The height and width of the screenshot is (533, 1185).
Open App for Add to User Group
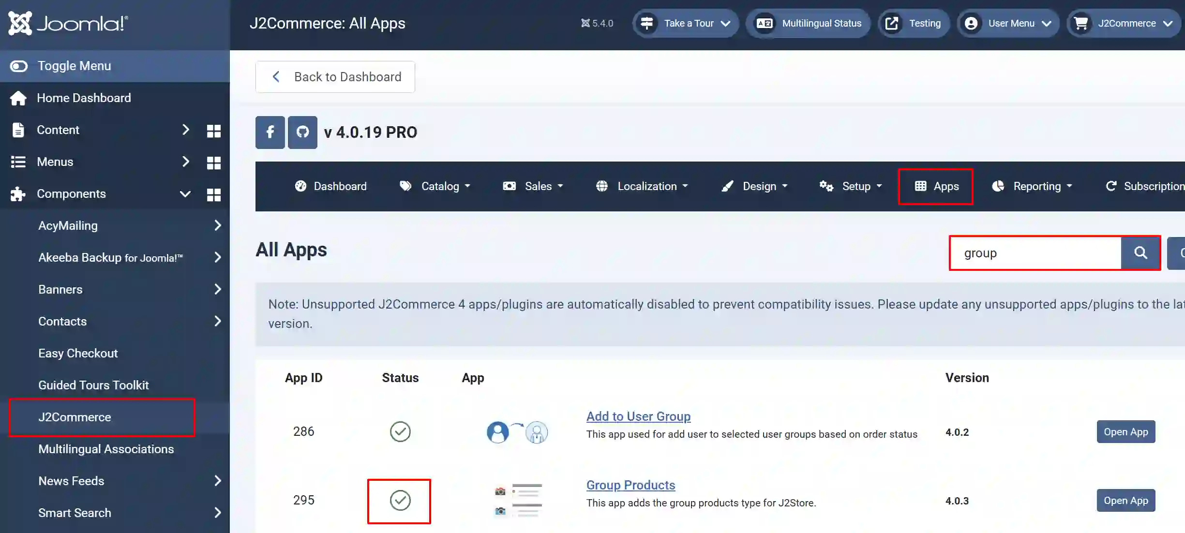coord(1125,432)
